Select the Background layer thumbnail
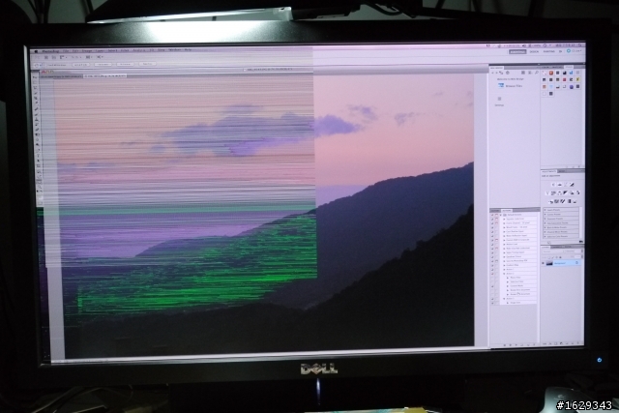The height and width of the screenshot is (413, 619). [549, 263]
